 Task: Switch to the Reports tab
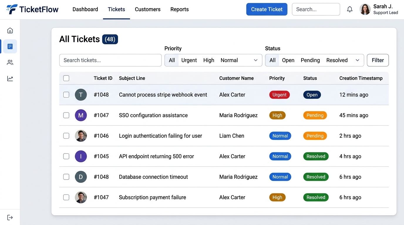pyautogui.click(x=179, y=9)
